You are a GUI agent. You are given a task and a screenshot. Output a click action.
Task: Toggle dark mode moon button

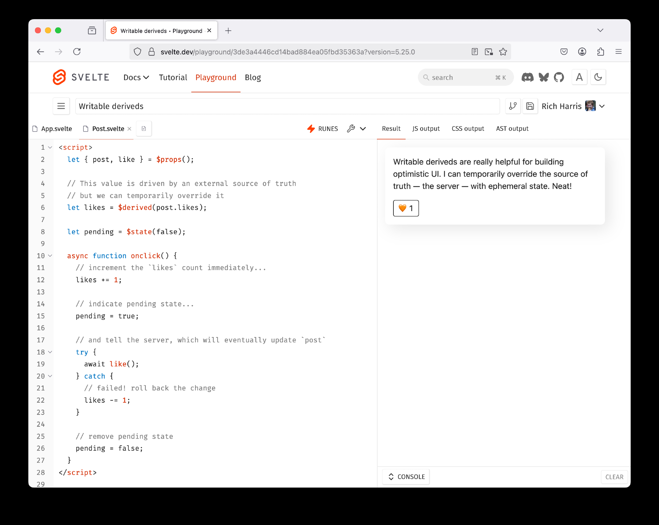pyautogui.click(x=598, y=77)
